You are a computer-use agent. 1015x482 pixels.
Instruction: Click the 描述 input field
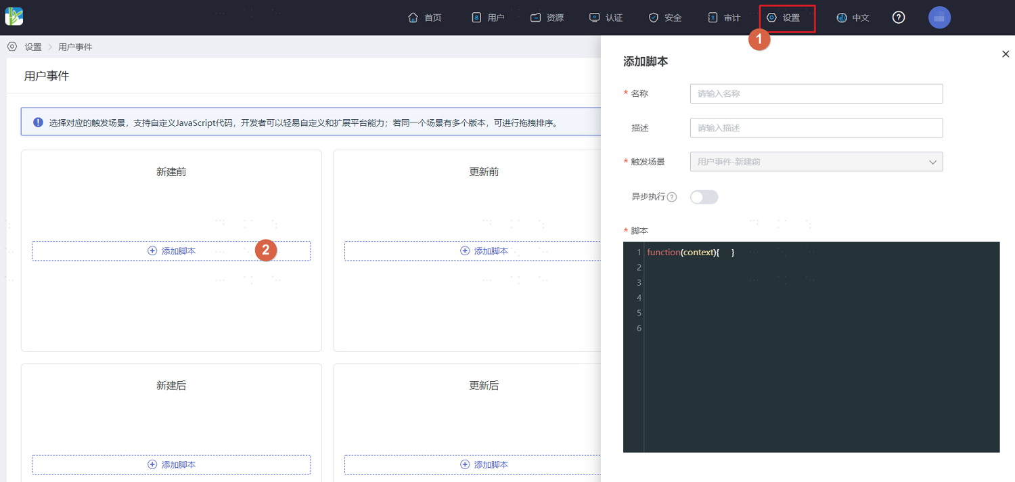tap(816, 127)
